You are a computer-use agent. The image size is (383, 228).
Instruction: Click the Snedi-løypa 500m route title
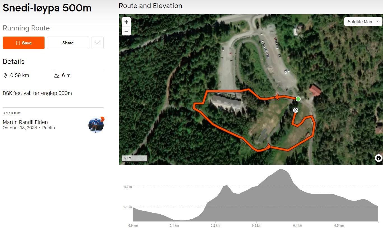(x=47, y=8)
